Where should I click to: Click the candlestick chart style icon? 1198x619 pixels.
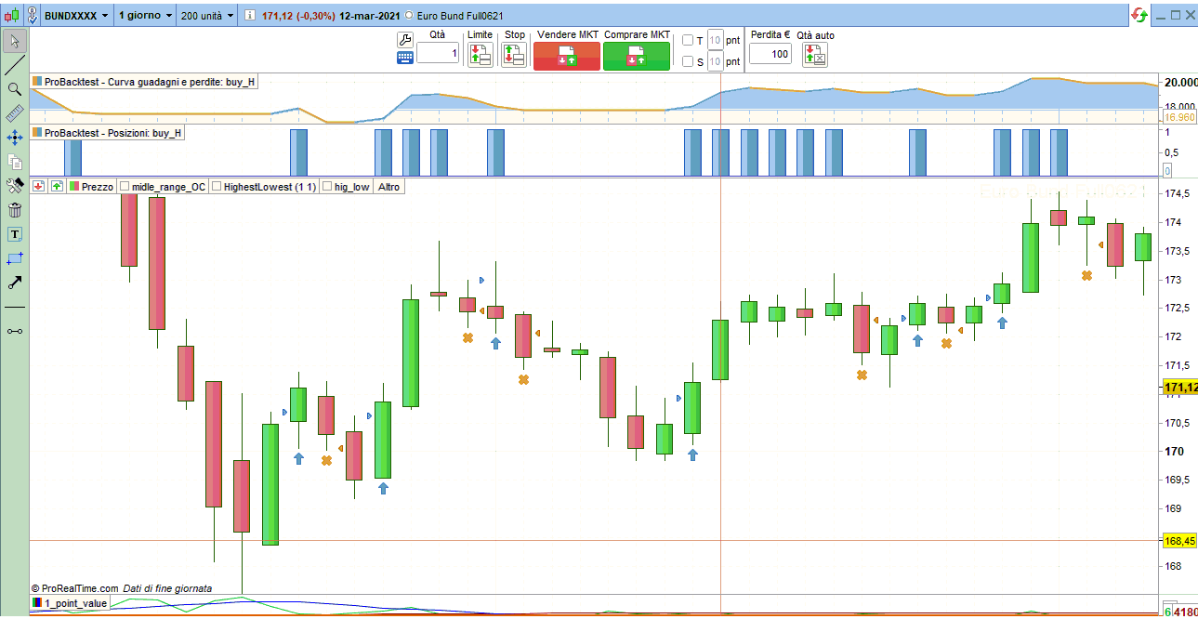pyautogui.click(x=10, y=16)
